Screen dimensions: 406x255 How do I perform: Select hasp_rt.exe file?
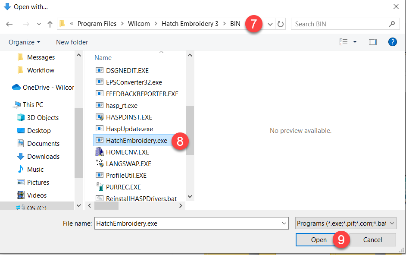click(x=122, y=105)
